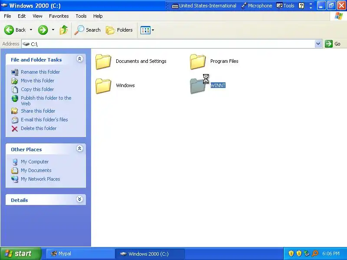Click the red X Delete icon
The height and width of the screenshot is (260, 347).
tap(15, 128)
